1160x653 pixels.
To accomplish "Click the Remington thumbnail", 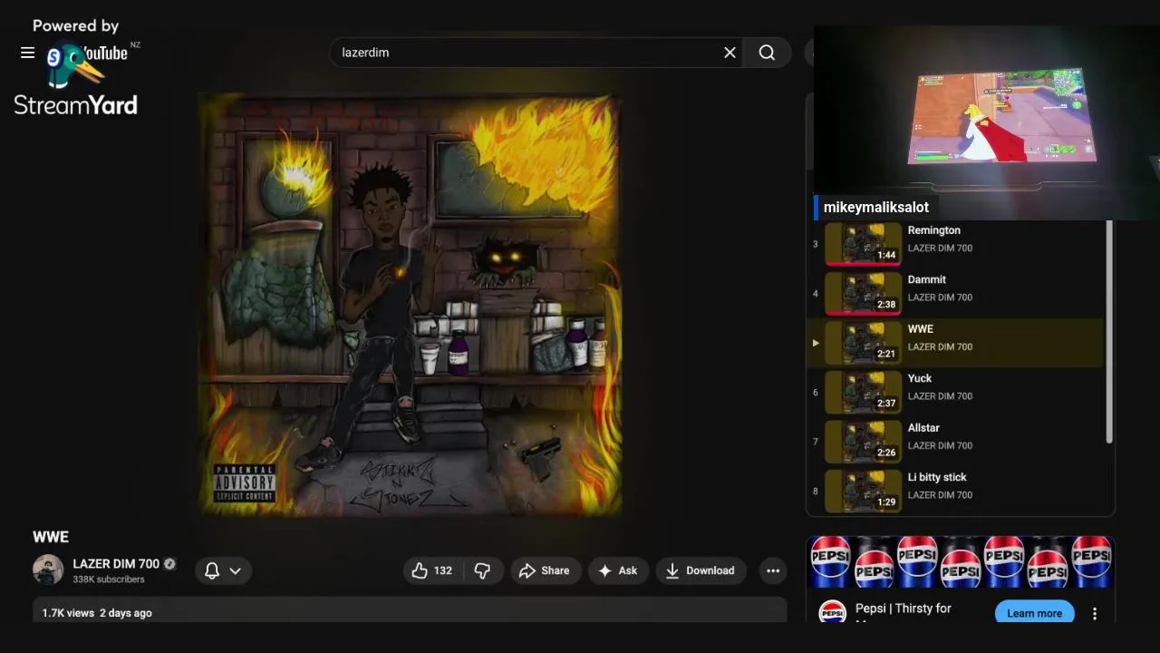I will (x=863, y=244).
